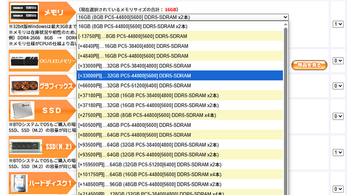347x195 pixels.
Task: Click the graphics card product image
Action: 24,86
